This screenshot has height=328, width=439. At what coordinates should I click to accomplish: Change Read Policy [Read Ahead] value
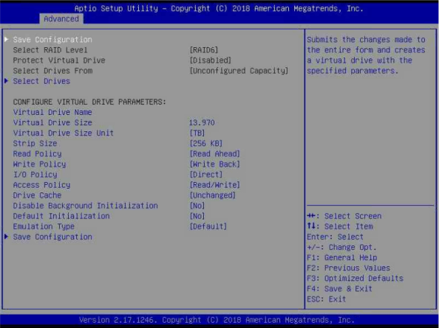215,154
